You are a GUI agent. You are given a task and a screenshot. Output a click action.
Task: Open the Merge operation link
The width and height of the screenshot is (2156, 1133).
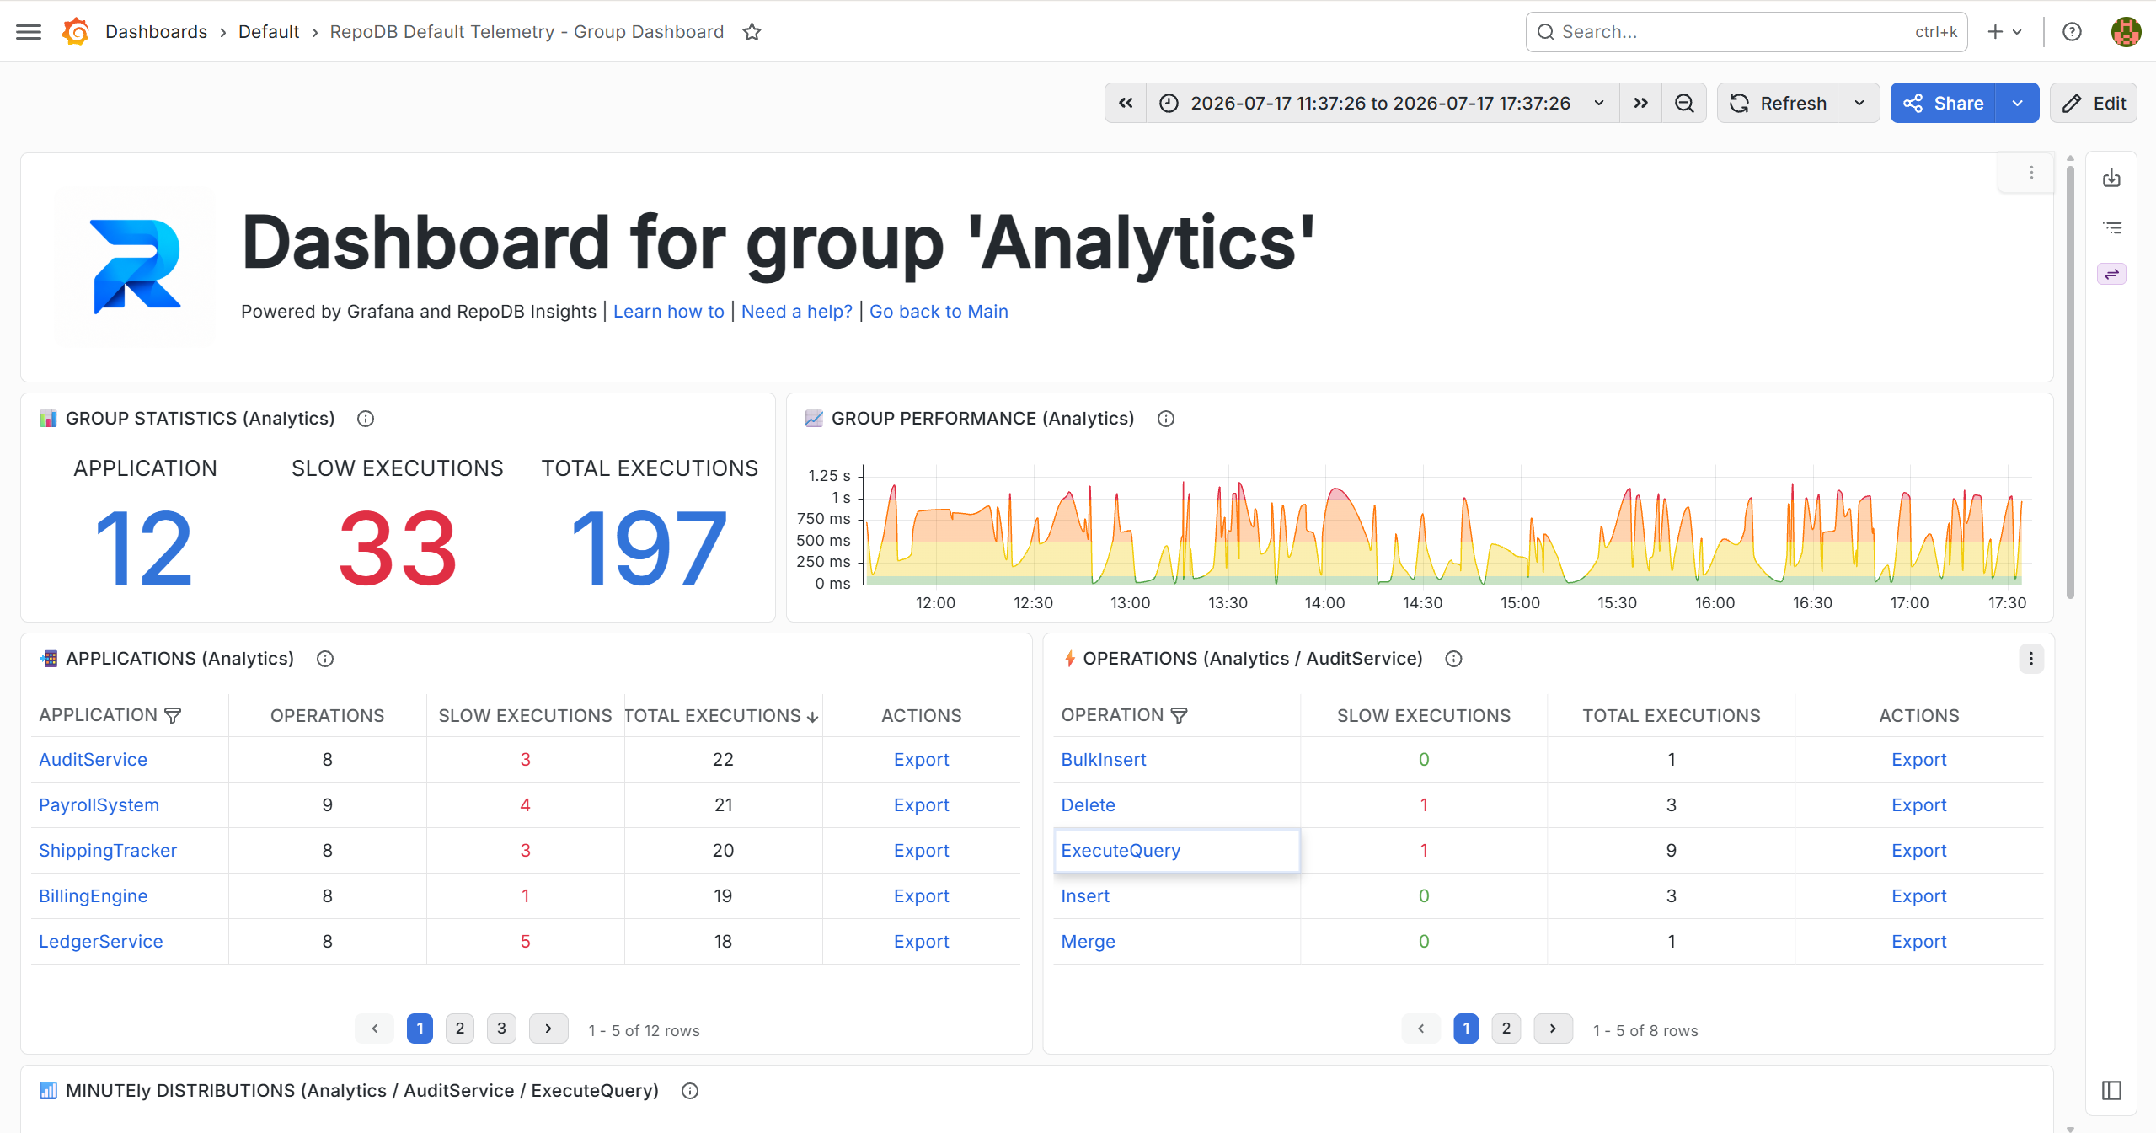pyautogui.click(x=1088, y=942)
